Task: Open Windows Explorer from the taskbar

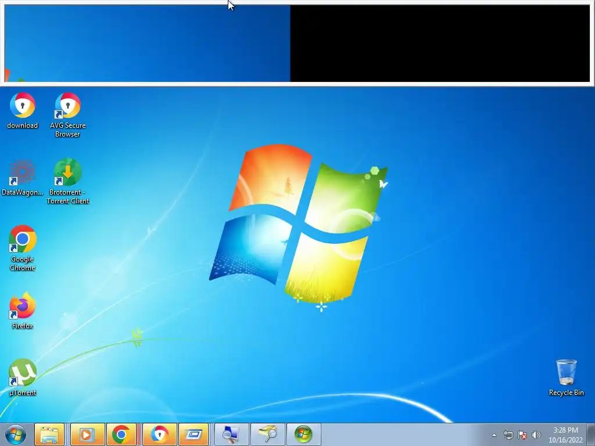Action: (x=49, y=434)
